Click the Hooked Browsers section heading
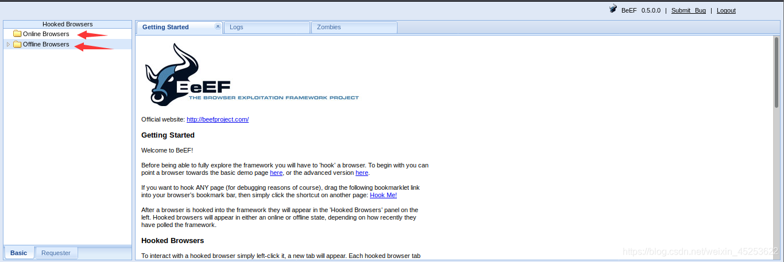The height and width of the screenshot is (262, 784). click(x=172, y=240)
